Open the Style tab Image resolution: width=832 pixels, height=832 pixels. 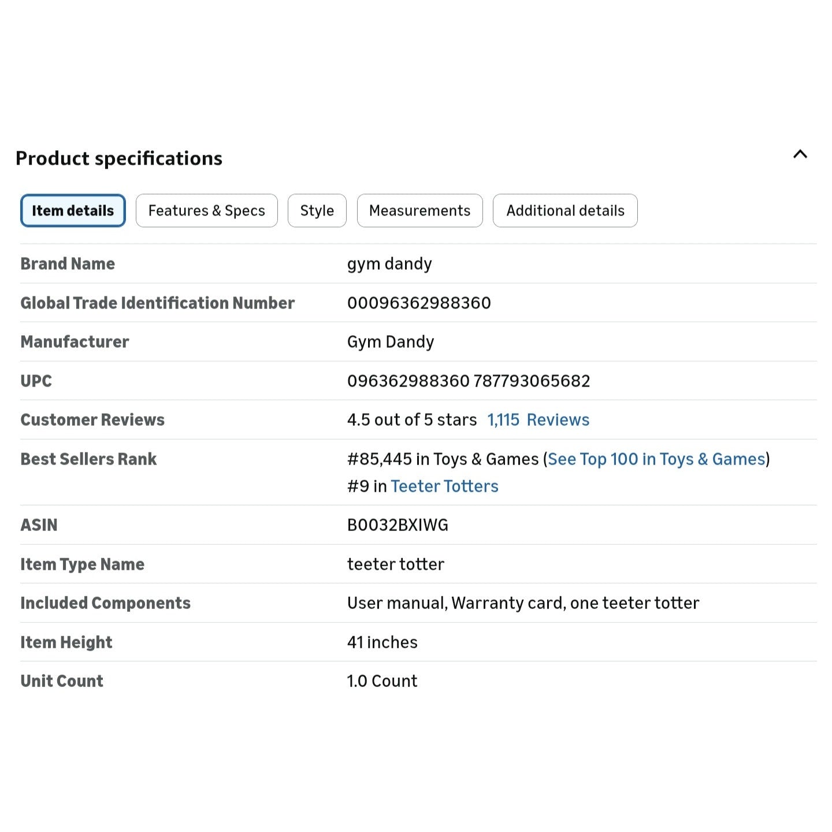tap(317, 210)
